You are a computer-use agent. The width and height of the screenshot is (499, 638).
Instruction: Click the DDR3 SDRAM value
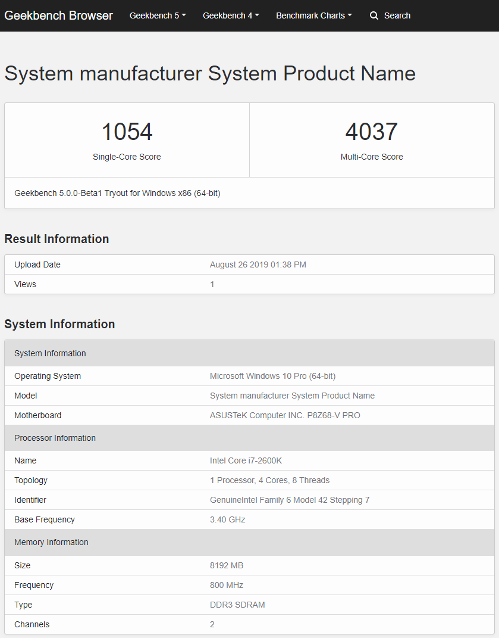[237, 605]
